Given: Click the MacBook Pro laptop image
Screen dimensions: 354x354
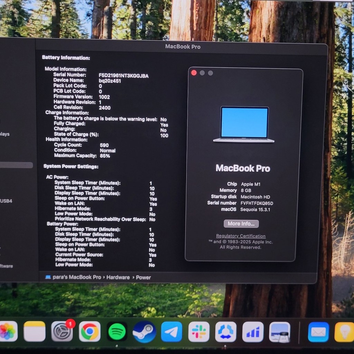Looking at the screenshot, I should coord(244,124).
